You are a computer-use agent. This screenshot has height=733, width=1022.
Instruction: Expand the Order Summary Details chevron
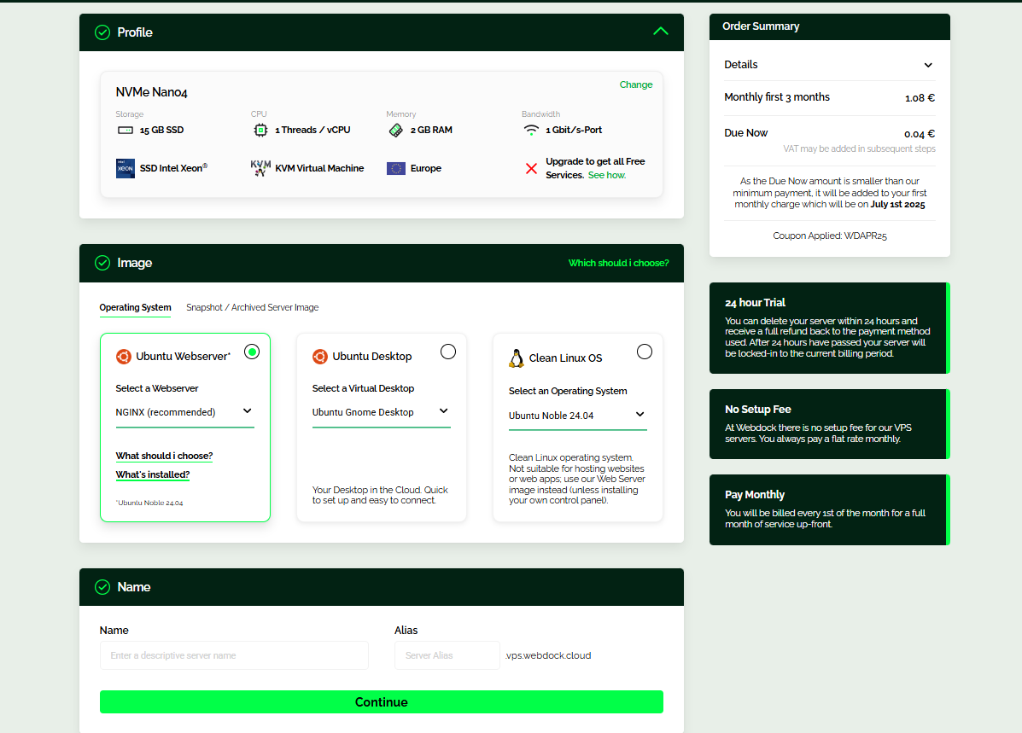pyautogui.click(x=928, y=65)
